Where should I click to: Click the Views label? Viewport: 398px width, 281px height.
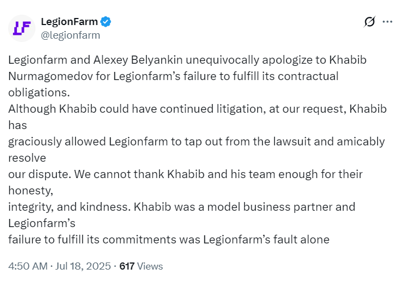pos(150,266)
